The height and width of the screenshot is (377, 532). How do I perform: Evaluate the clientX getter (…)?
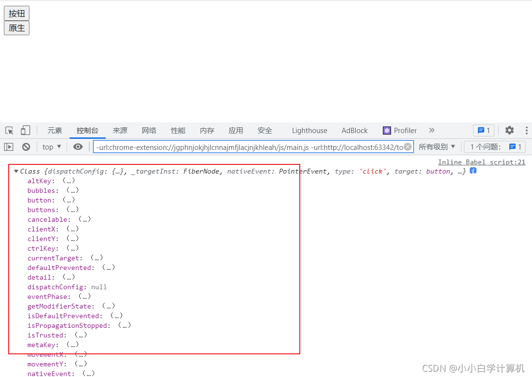[x=72, y=229]
